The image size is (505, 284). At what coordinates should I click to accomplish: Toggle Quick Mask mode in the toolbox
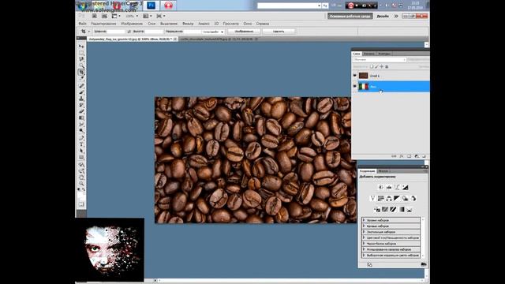[81, 204]
